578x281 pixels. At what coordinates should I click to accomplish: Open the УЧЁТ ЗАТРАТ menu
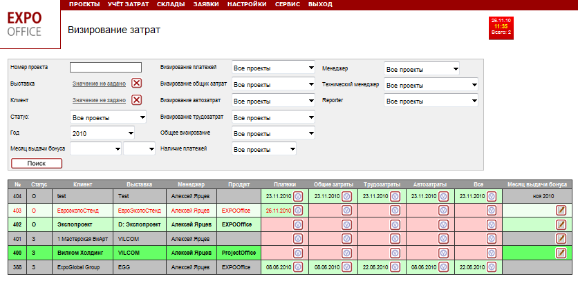tap(127, 4)
